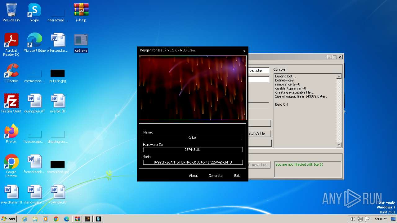Select the duringblue.rtf document
This screenshot has height=223, width=397.
[34, 103]
